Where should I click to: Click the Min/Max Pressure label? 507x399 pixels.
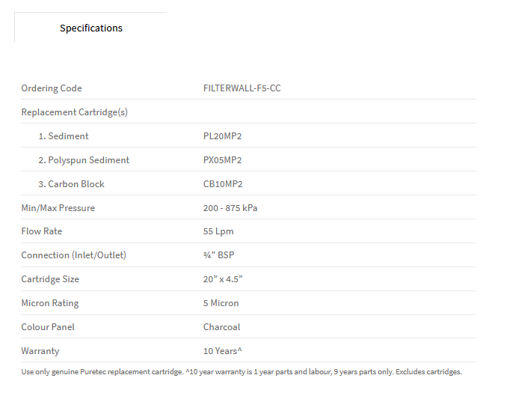(58, 208)
